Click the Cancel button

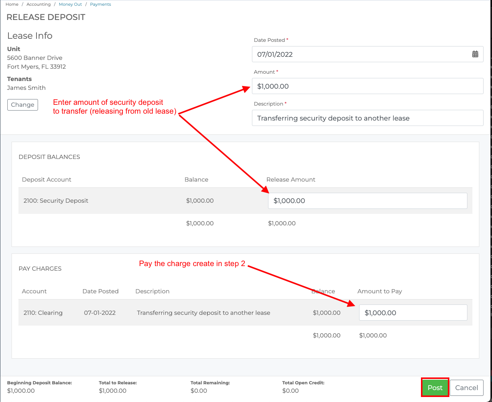tap(466, 388)
